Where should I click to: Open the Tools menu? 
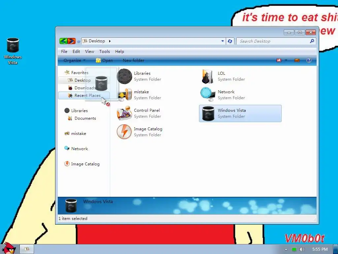(x=105, y=51)
